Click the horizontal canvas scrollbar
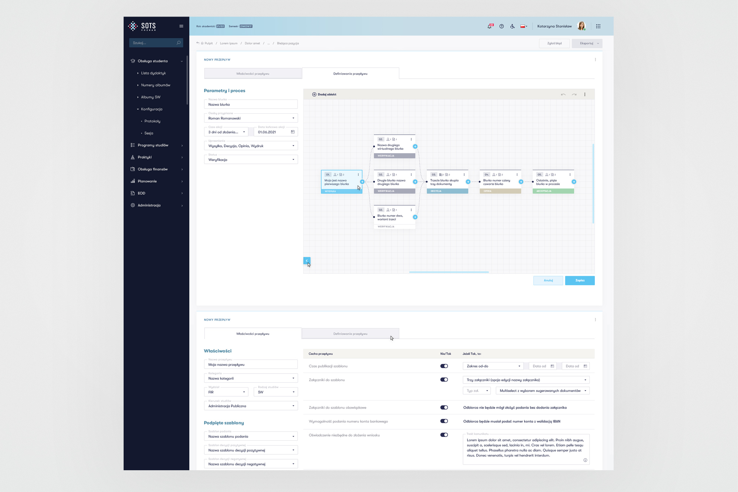The image size is (738, 492). (449, 272)
